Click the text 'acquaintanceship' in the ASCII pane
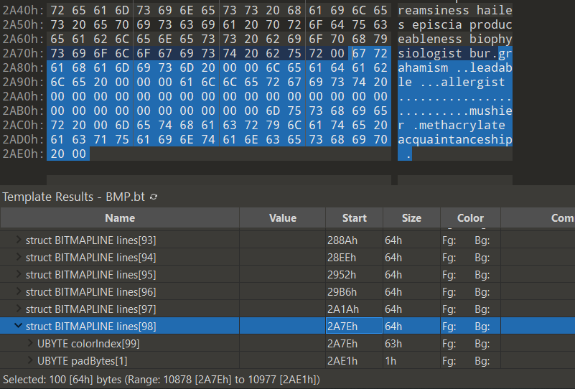575x389 pixels. tap(454, 139)
